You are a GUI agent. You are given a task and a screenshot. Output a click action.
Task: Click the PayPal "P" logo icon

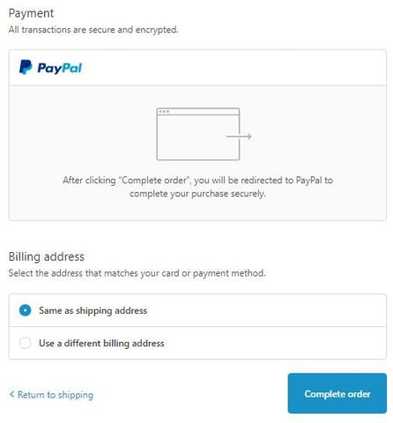[26, 67]
